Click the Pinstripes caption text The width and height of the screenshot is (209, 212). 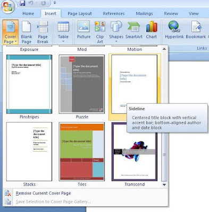[x=29, y=117]
